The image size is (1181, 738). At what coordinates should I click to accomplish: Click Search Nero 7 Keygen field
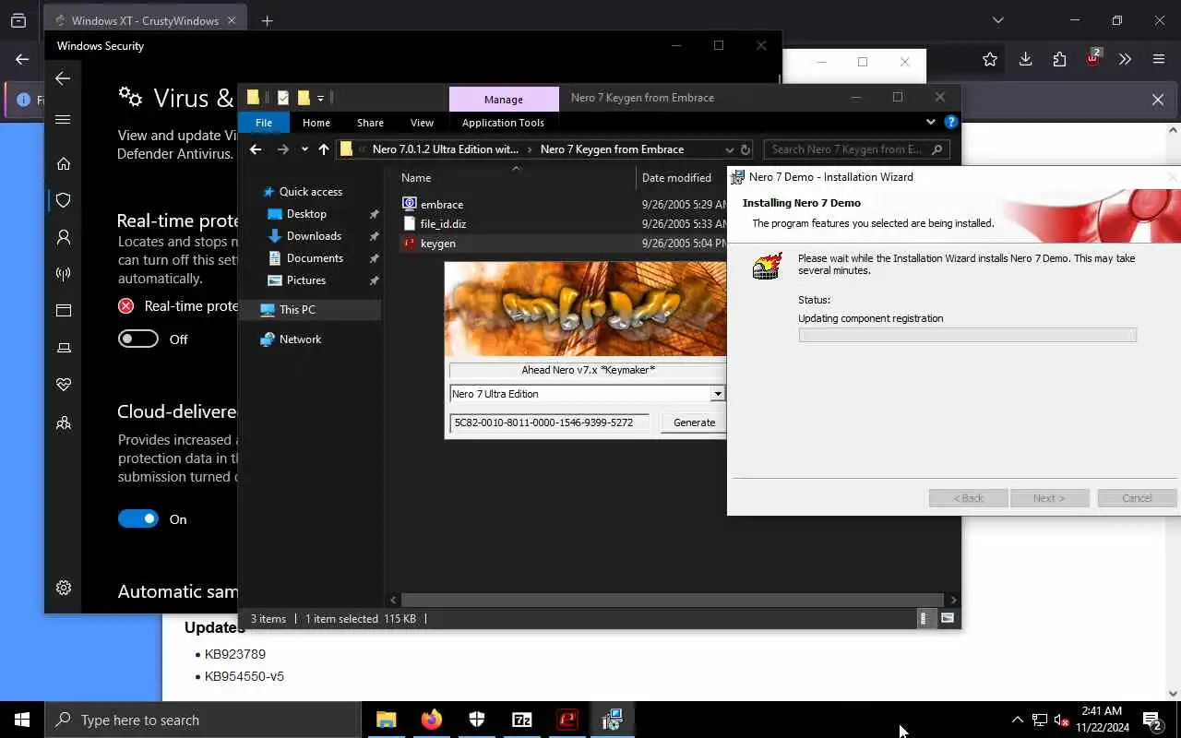pos(855,149)
